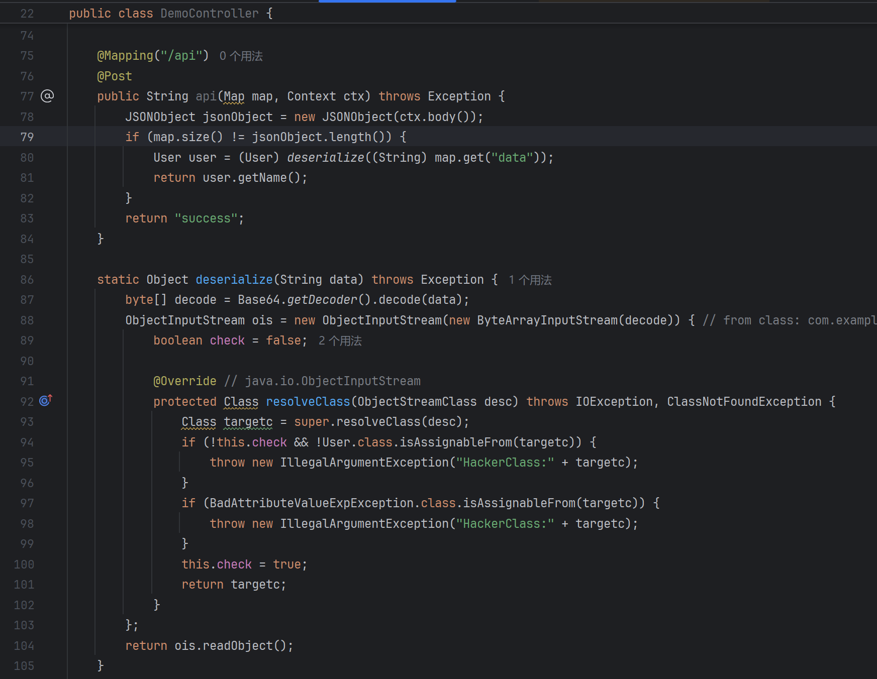Screen dimensions: 877x679
Task: Click the Context ctx parameter on line 77
Action: [326, 96]
